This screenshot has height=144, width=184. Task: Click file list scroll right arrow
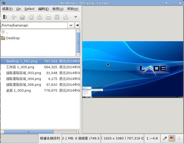click(x=78, y=132)
